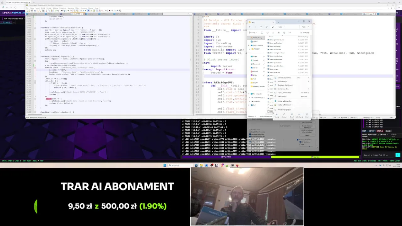Click the Save icon in Notepad++ toolbar
402x226 pixels.
click(32, 11)
